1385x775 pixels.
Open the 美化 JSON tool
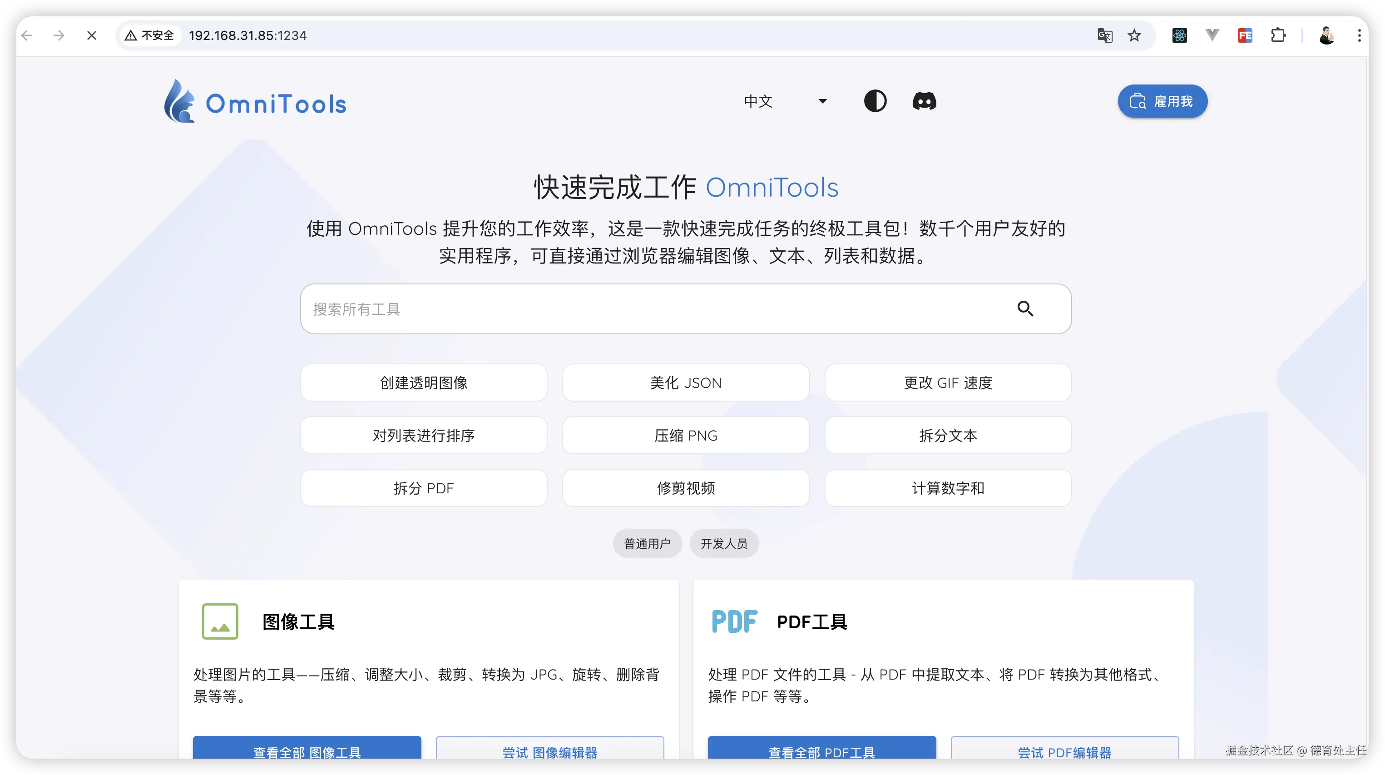click(686, 383)
